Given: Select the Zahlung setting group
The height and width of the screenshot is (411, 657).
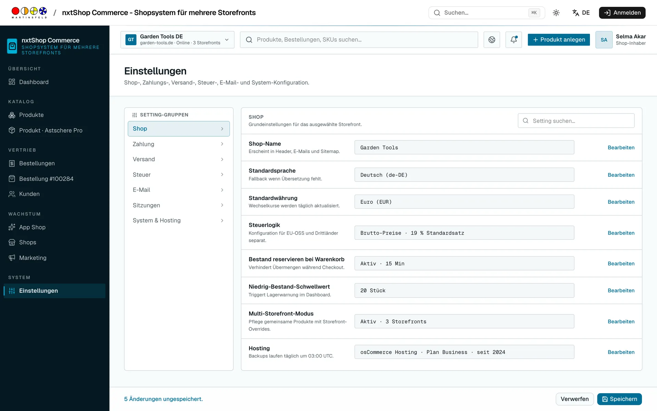Looking at the screenshot, I should (179, 144).
